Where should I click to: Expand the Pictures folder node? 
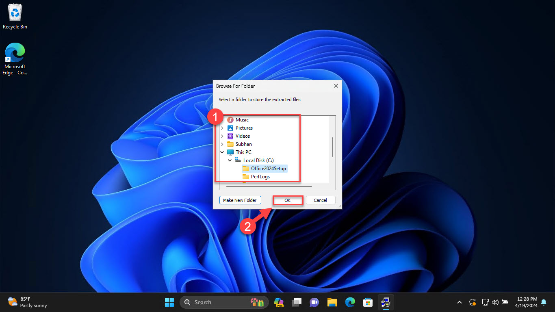pos(222,128)
